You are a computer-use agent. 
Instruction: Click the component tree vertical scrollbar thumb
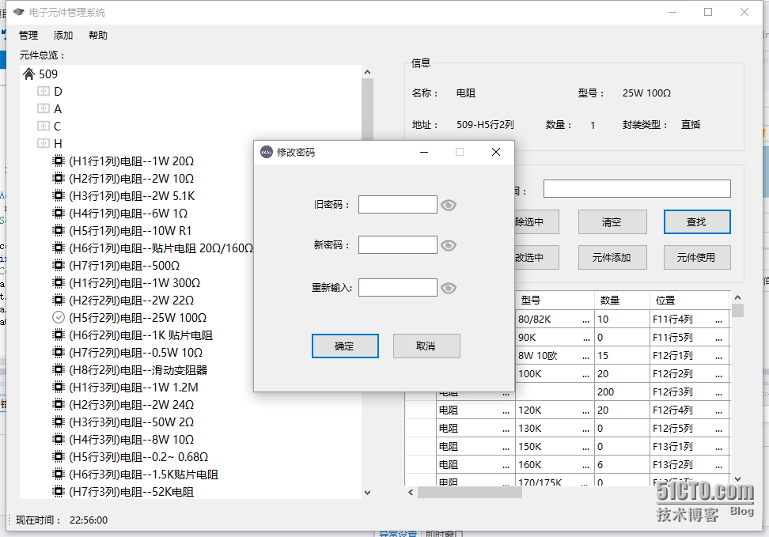(x=367, y=109)
